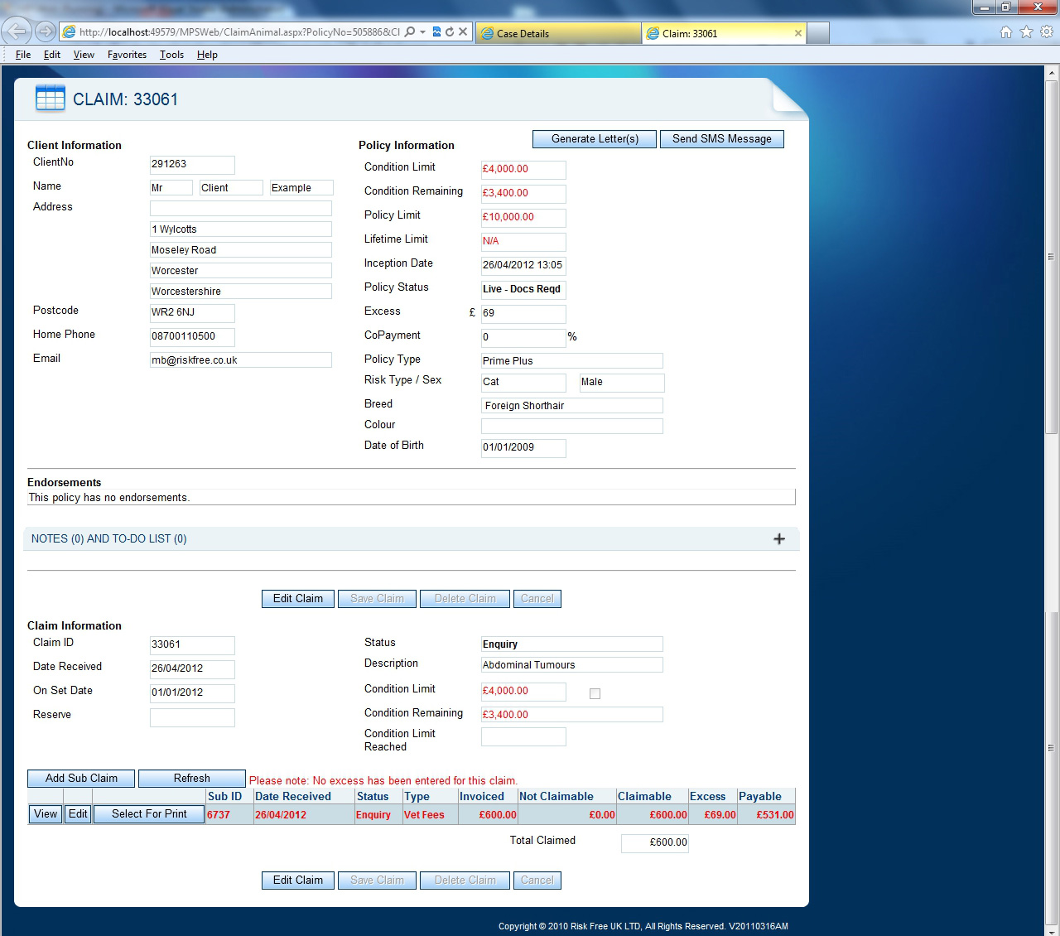Screen dimensions: 1060x936
Task: Click the empty Colour field
Action: pyautogui.click(x=572, y=427)
